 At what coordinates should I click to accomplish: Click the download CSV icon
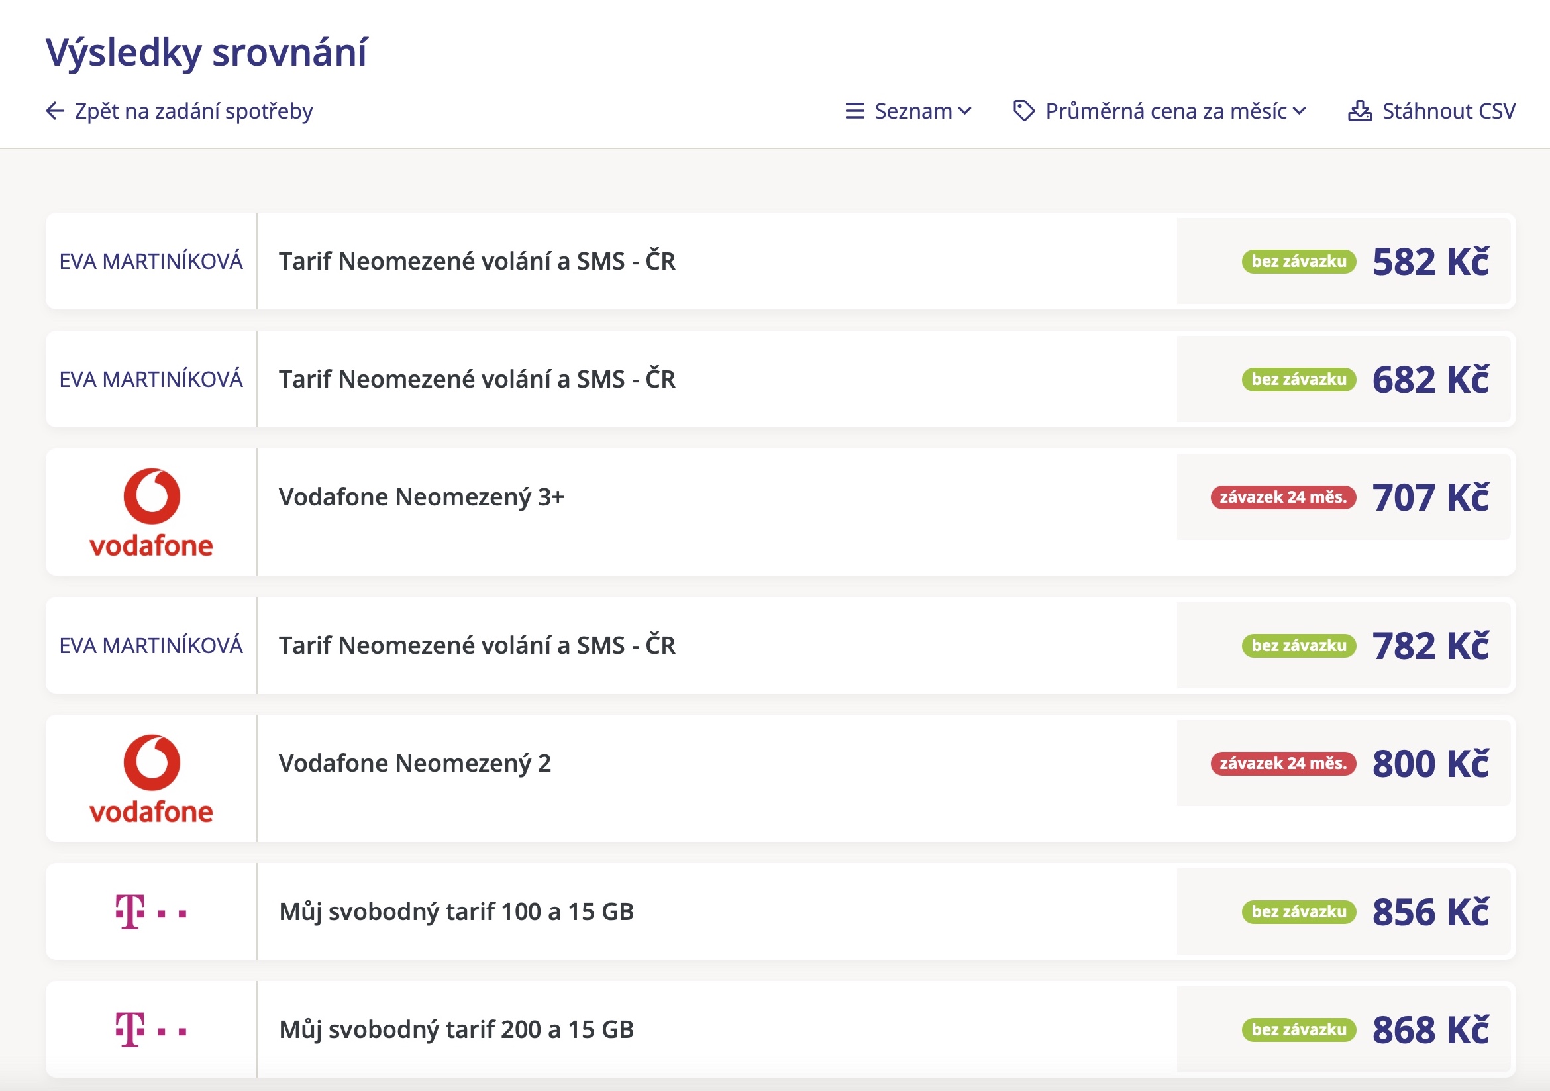tap(1359, 111)
